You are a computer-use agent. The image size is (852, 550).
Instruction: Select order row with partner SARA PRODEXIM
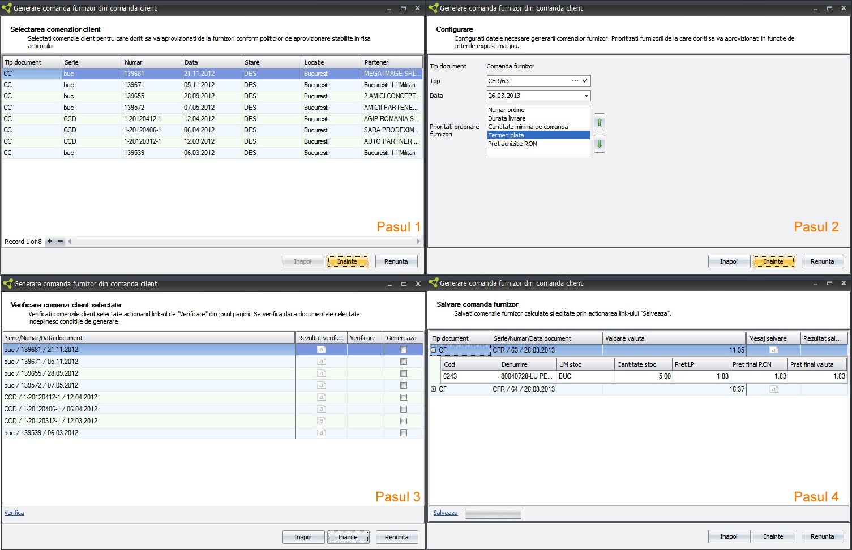pyautogui.click(x=212, y=130)
